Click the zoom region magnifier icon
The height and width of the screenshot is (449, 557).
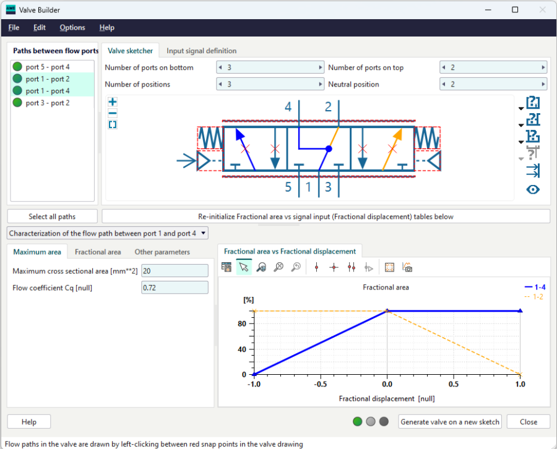[261, 267]
